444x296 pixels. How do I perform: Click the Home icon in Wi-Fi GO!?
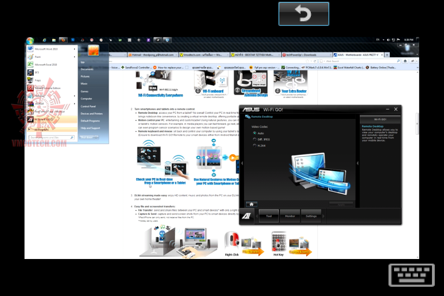click(252, 204)
